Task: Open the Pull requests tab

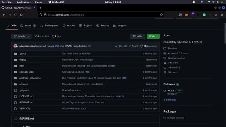Action: [49, 26]
